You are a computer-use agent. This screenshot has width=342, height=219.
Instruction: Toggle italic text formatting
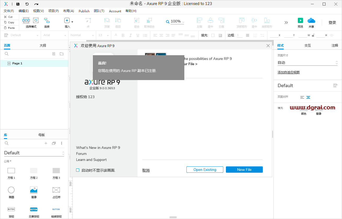click(x=130, y=35)
